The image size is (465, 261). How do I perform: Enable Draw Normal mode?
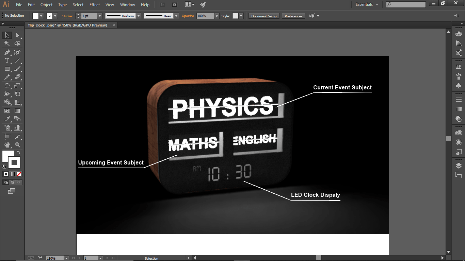pyautogui.click(x=6, y=182)
